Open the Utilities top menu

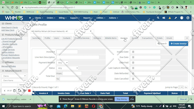point(101,18)
